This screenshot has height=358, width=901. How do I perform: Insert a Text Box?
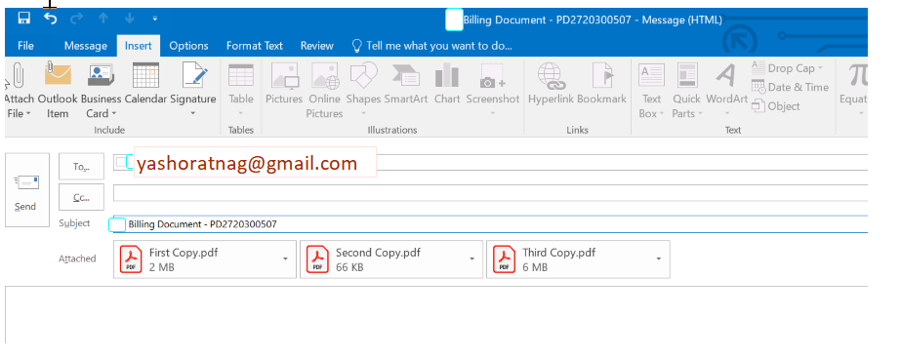tap(651, 90)
